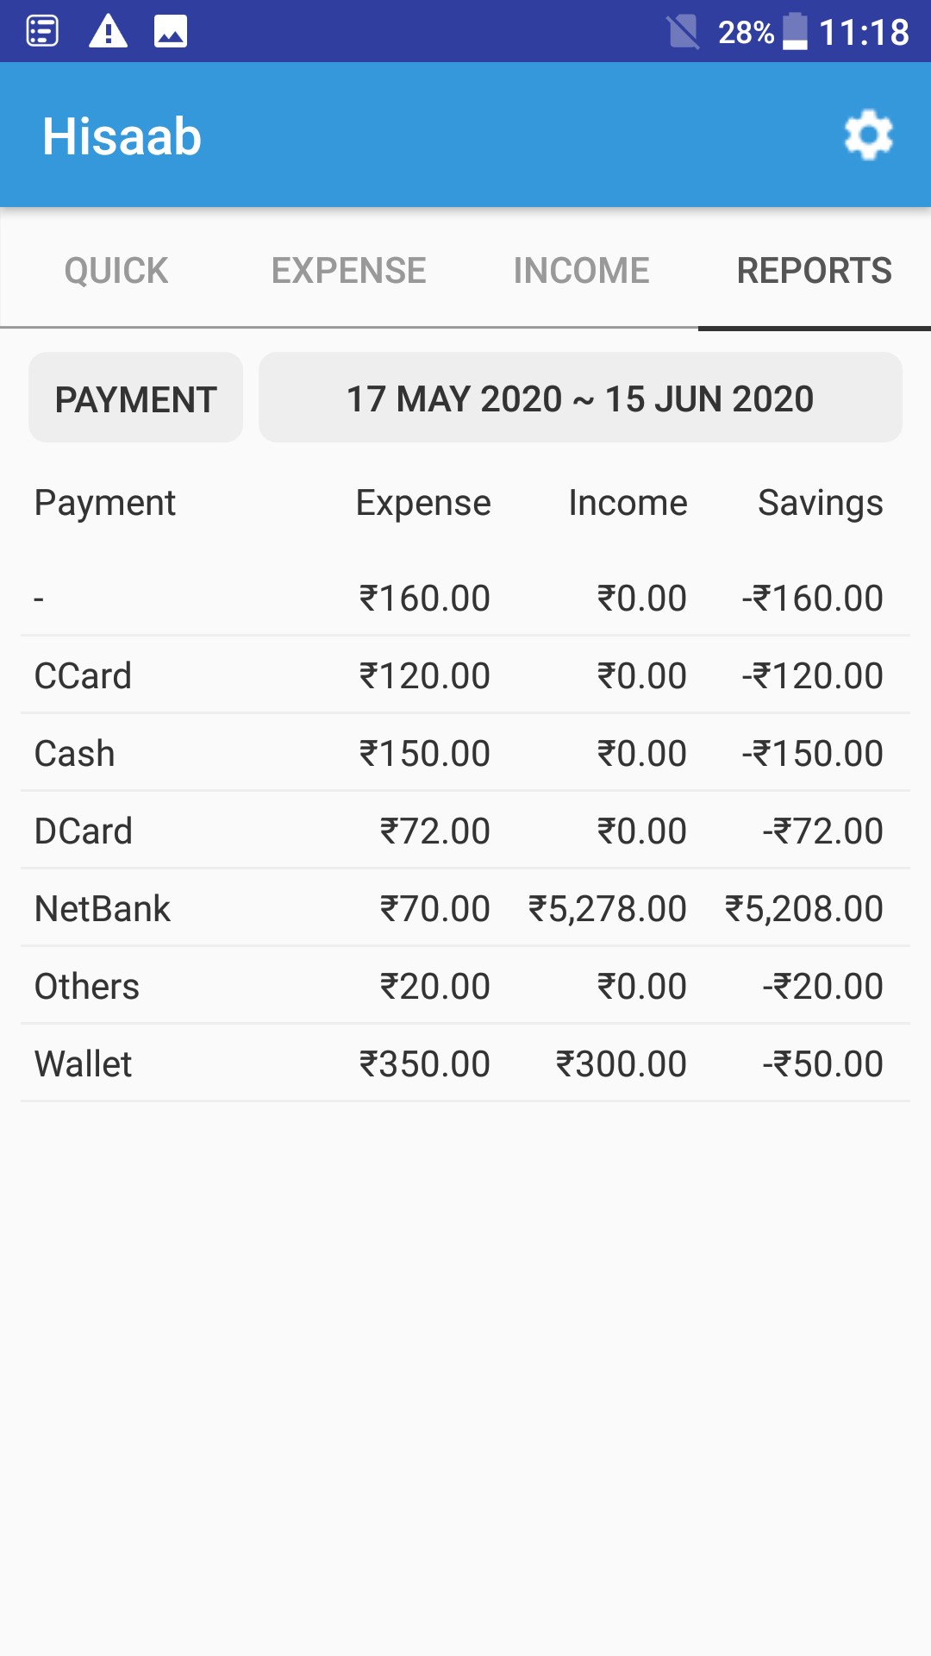The height and width of the screenshot is (1656, 931).
Task: Select the REPORTS tab
Action: pos(814,271)
